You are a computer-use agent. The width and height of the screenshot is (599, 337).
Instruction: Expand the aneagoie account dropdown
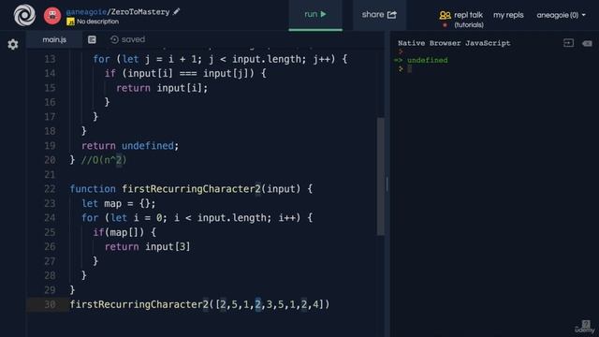561,15
